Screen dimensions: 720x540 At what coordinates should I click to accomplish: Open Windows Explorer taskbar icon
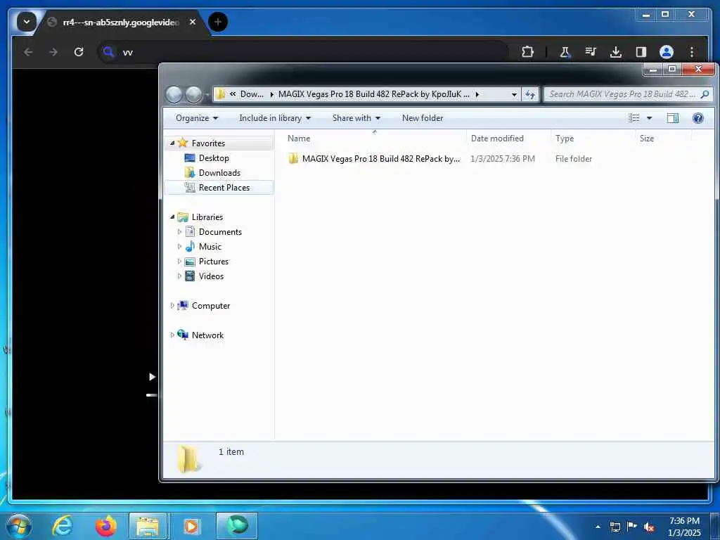148,526
